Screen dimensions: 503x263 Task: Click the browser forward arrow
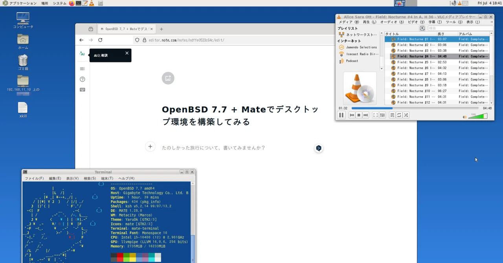click(91, 40)
